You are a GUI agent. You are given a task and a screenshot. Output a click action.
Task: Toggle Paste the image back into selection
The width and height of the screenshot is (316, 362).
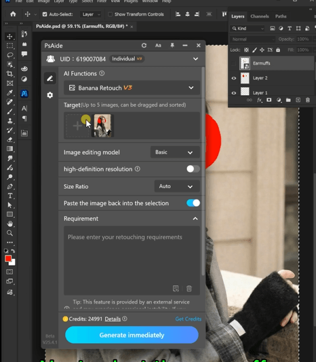pyautogui.click(x=193, y=203)
